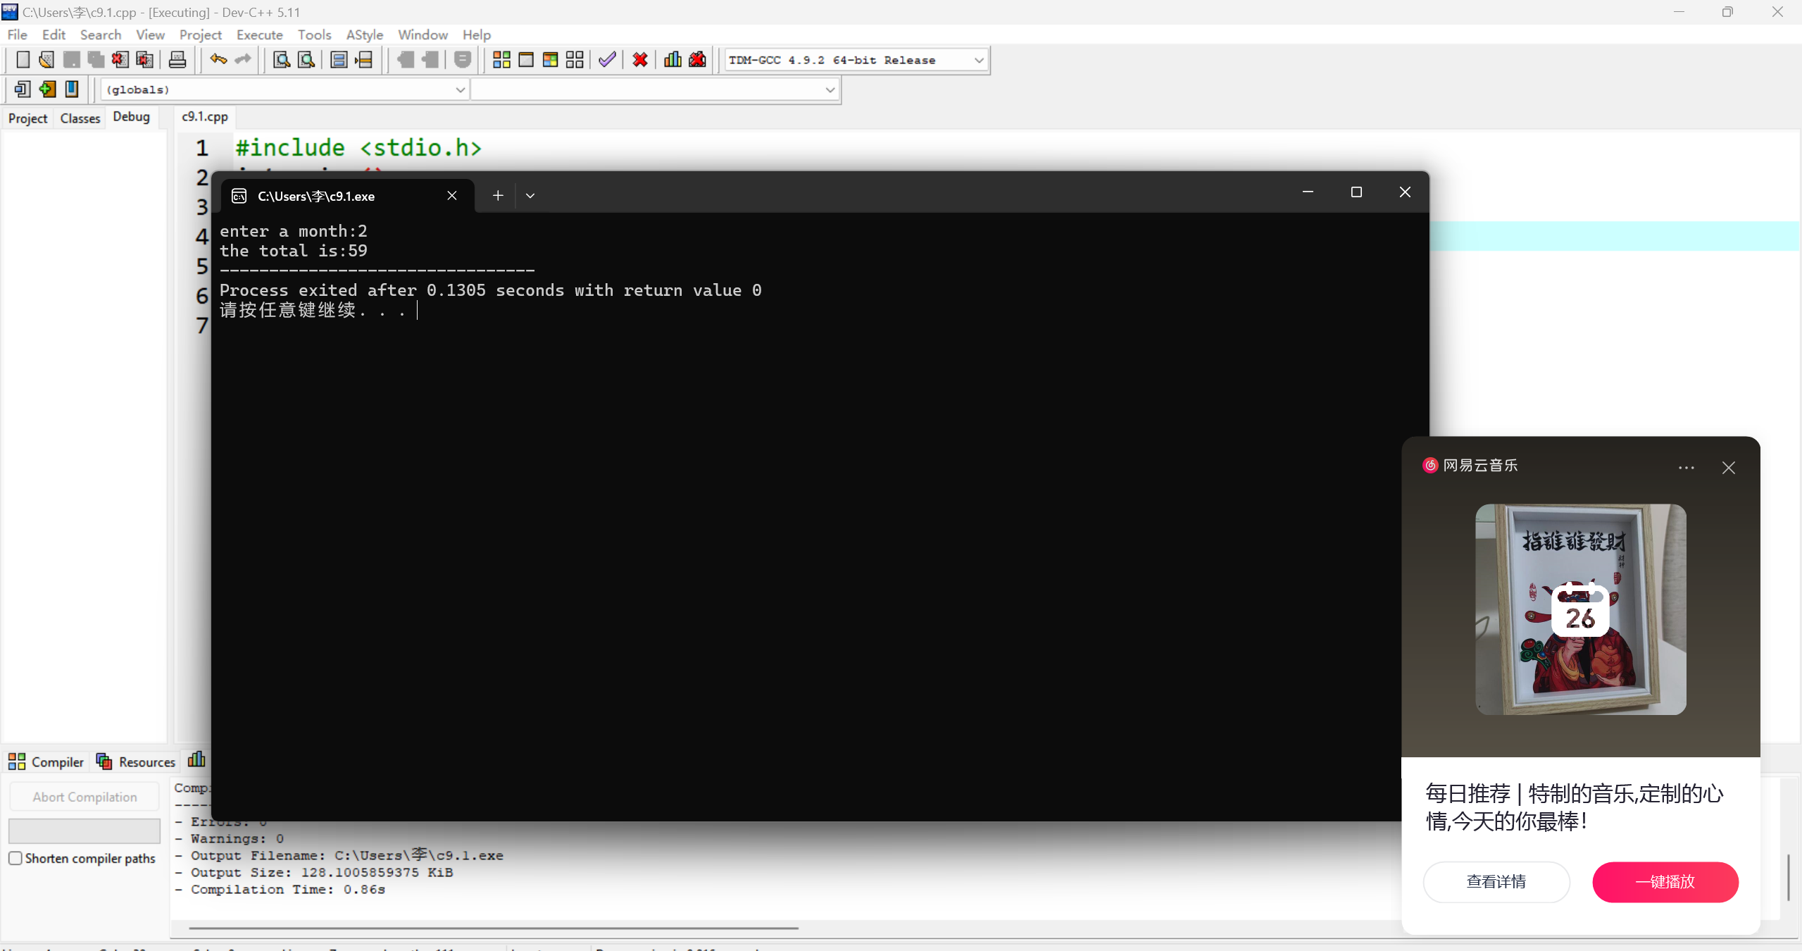Viewport: 1802px width, 951px height.
Task: Click the NetEase popup album thumbnail
Action: click(1580, 609)
